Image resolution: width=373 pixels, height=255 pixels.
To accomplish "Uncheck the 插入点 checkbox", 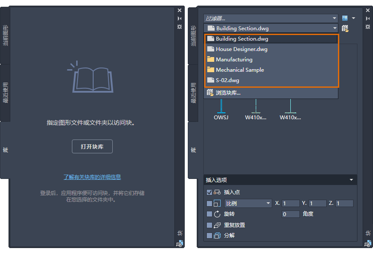I will coord(209,192).
